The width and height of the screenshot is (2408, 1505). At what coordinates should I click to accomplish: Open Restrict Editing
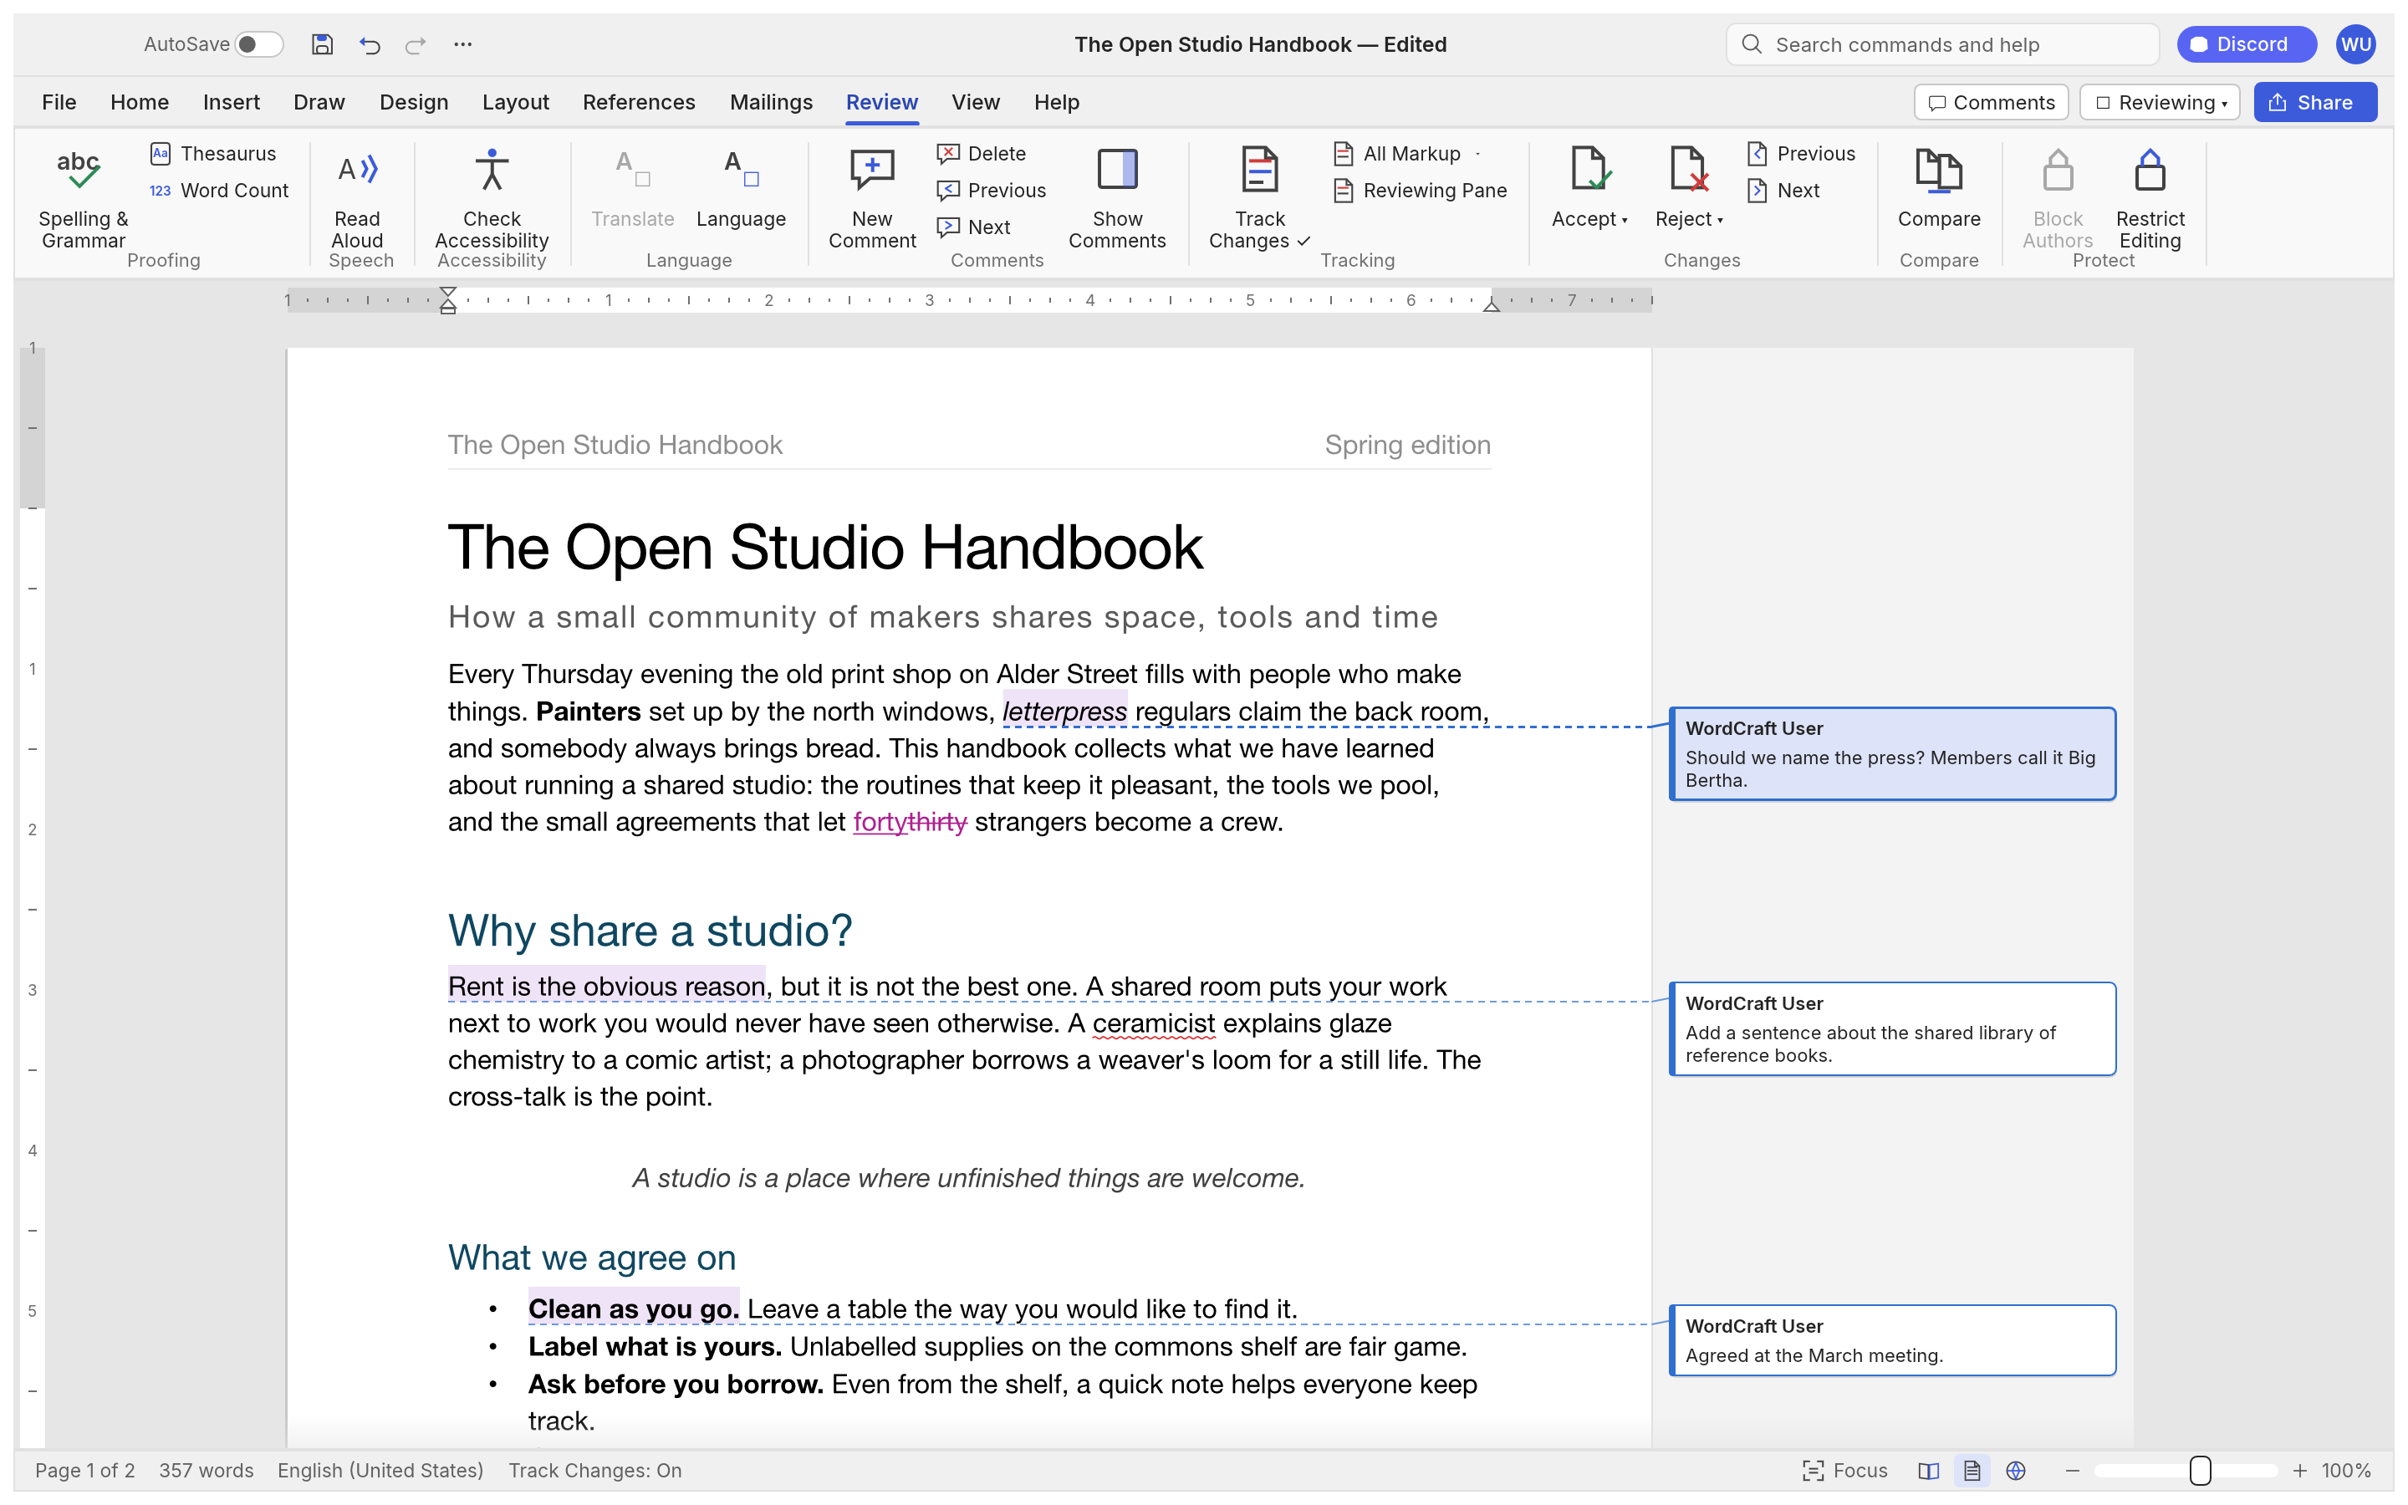tap(2150, 198)
